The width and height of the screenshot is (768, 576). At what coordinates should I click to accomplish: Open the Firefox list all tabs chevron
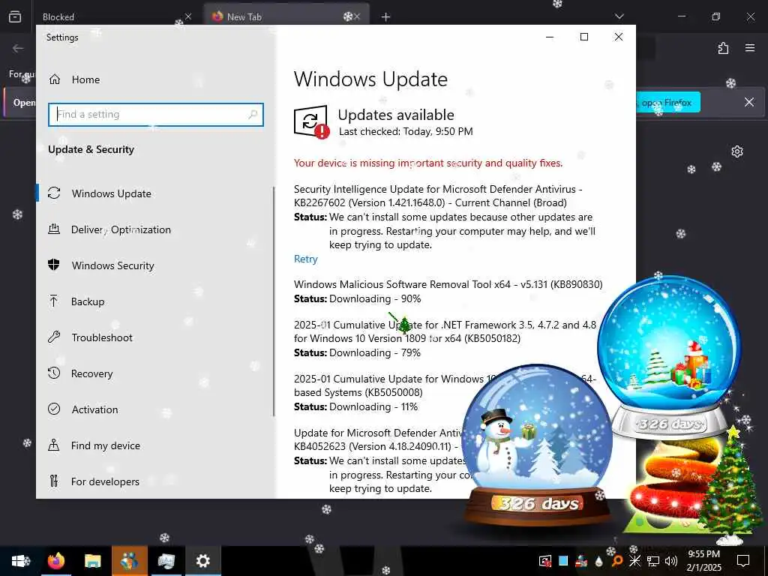click(619, 16)
